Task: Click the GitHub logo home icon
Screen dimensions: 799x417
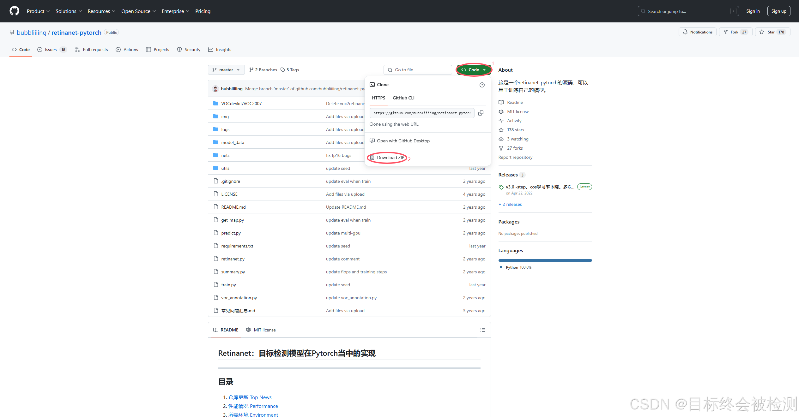Action: pyautogui.click(x=14, y=11)
